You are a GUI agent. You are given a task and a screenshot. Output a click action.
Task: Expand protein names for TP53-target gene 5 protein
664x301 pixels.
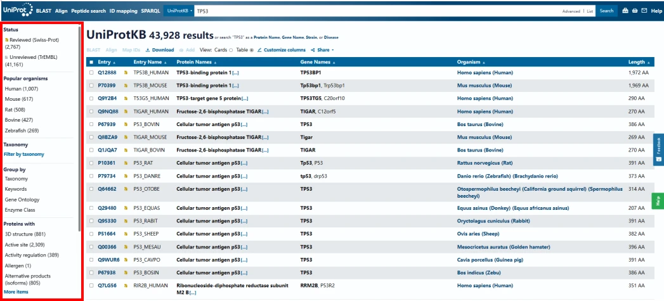point(244,99)
